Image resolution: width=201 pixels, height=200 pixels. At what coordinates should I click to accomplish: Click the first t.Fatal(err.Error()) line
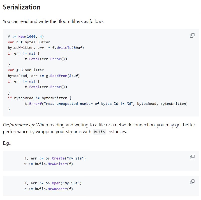46,59
